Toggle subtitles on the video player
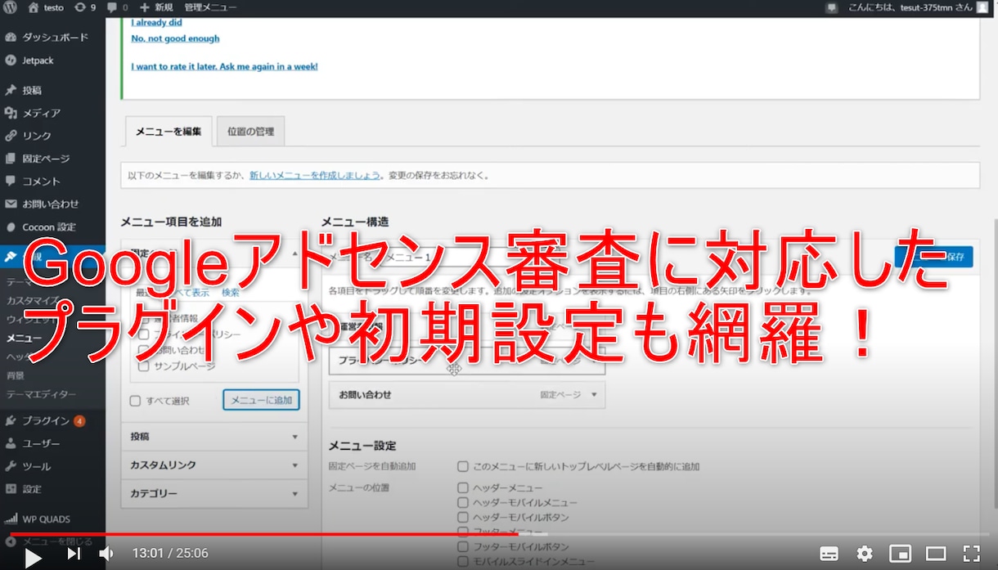The width and height of the screenshot is (998, 570). click(829, 554)
